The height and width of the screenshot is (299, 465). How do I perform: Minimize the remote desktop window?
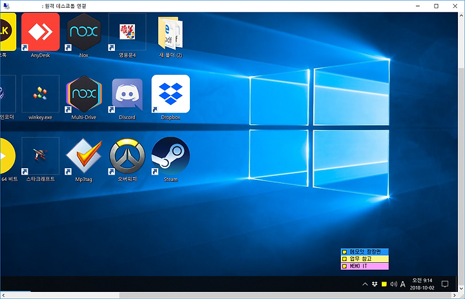[418, 6]
